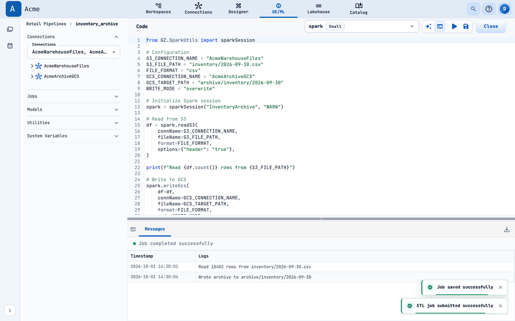Navigate to Retail Pipelines breadcrumb
The height and width of the screenshot is (321, 515).
[x=46, y=24]
